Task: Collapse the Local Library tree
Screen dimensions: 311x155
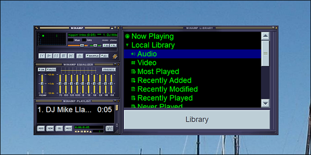Action: coord(127,45)
